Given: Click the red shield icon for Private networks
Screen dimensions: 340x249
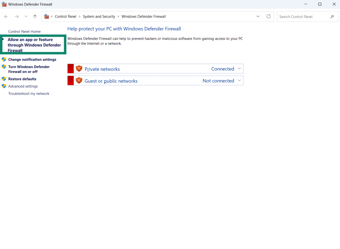Looking at the screenshot, I should pos(79,68).
